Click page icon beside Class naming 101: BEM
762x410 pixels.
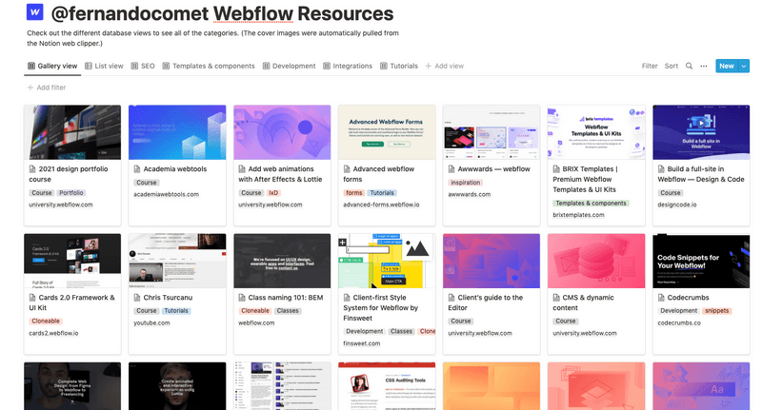click(242, 298)
